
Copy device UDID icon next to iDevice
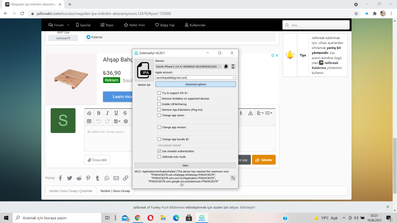coord(226,67)
